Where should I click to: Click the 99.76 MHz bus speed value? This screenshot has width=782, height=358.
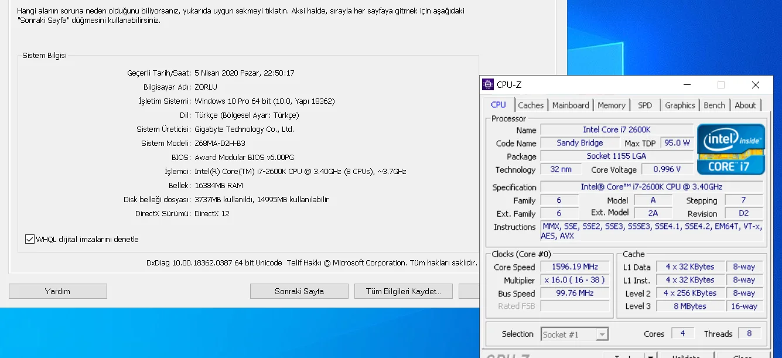point(575,294)
